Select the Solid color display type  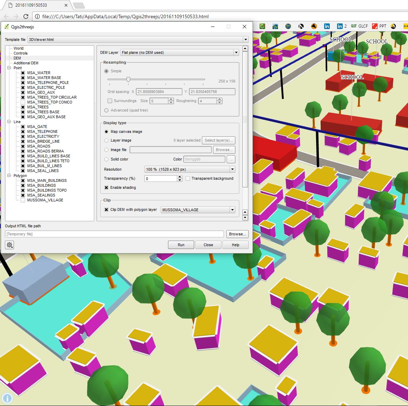[106, 159]
